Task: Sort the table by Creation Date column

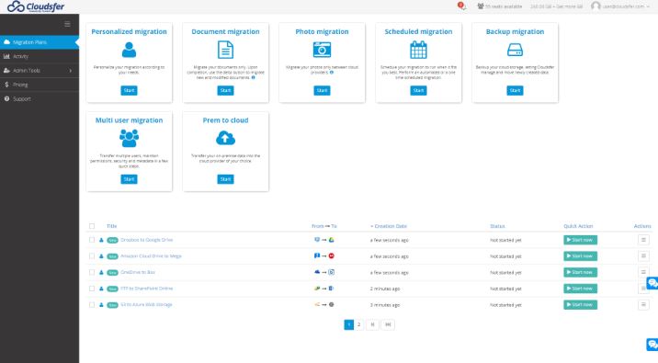Action: (389, 226)
